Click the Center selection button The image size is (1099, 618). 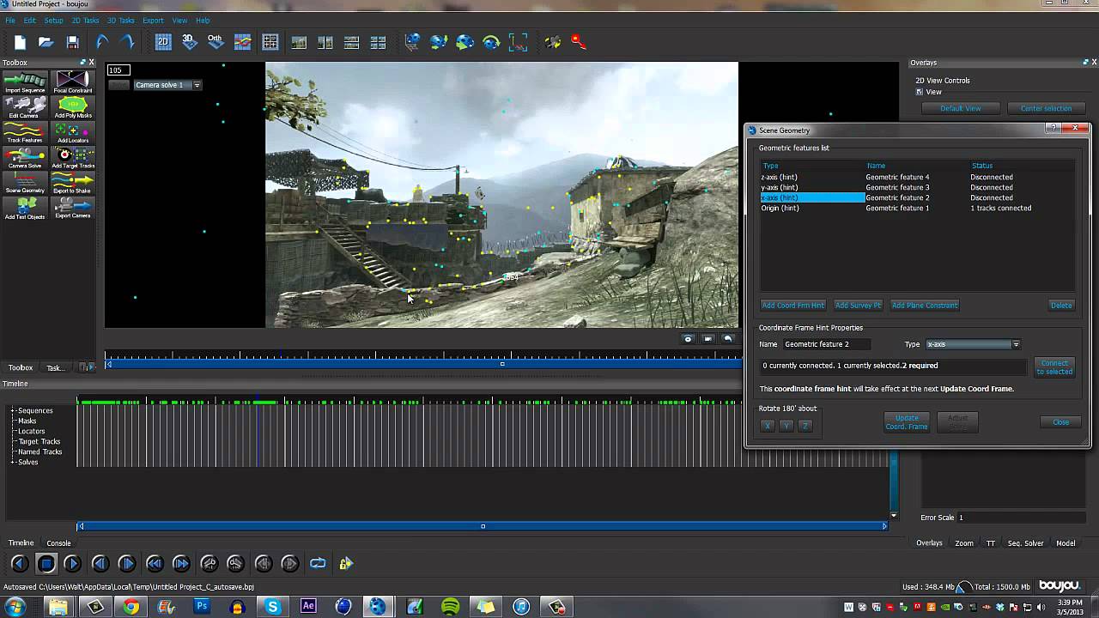tap(1046, 108)
